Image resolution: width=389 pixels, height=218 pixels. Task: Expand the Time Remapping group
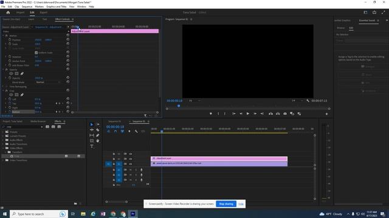pyautogui.click(x=3, y=87)
